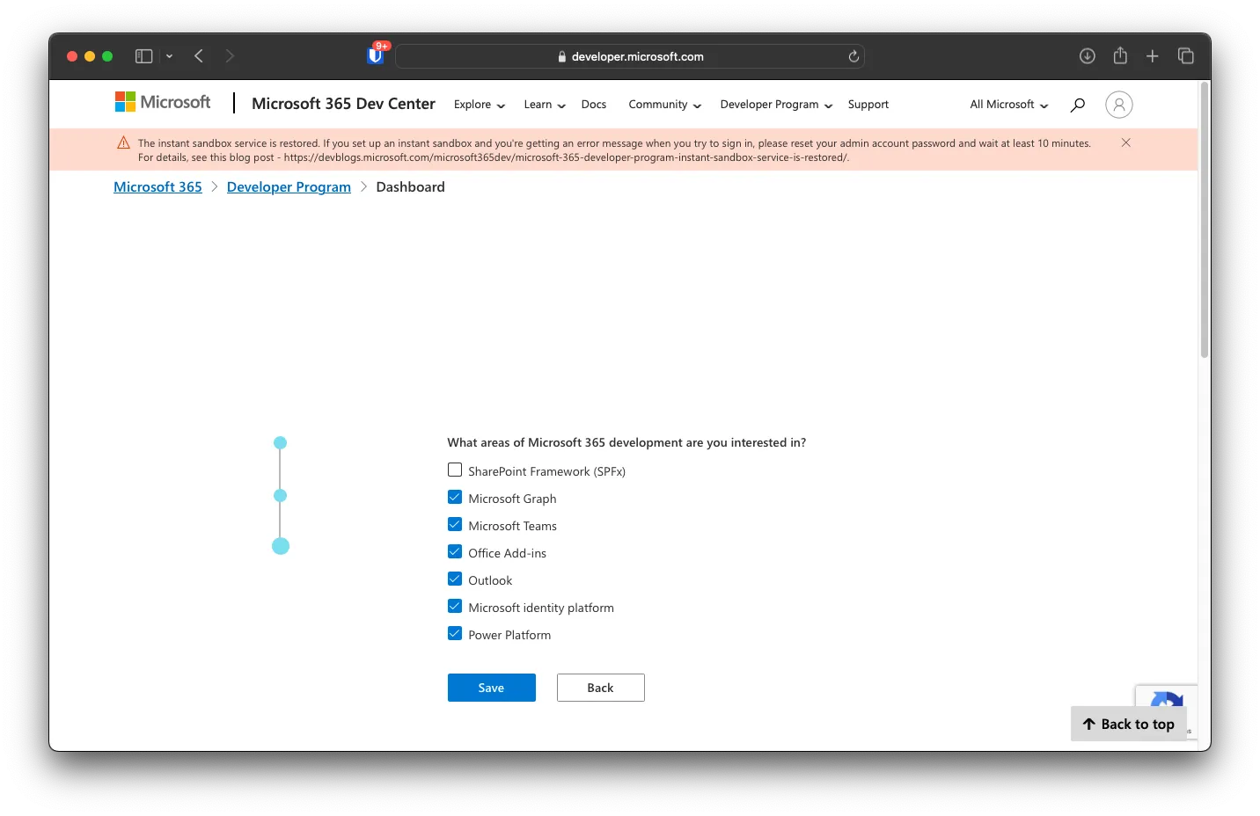Click the Save button
This screenshot has height=816, width=1260.
click(x=492, y=688)
